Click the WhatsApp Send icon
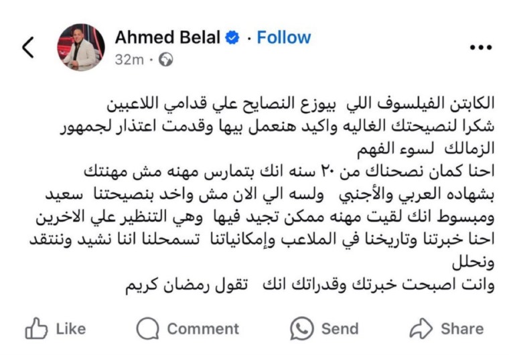 (x=301, y=328)
